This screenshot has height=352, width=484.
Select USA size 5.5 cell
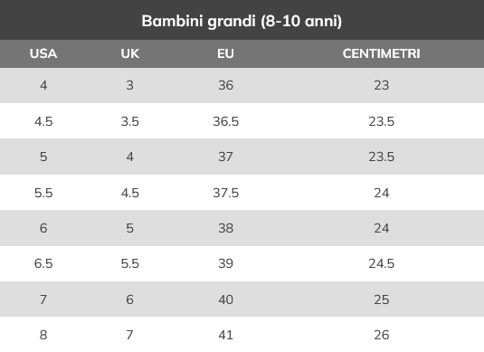[x=43, y=193]
